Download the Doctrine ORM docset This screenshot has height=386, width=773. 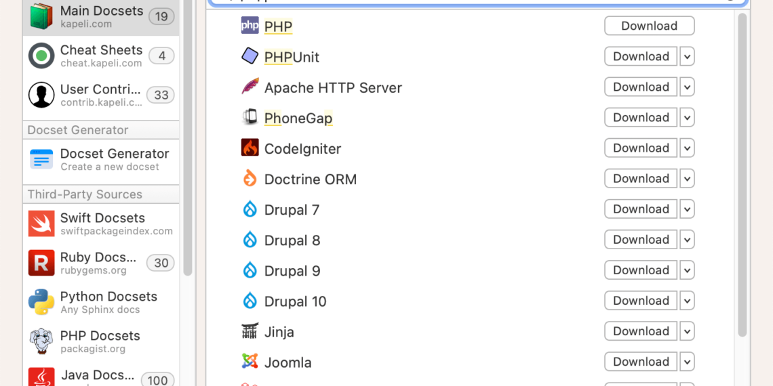pyautogui.click(x=641, y=178)
